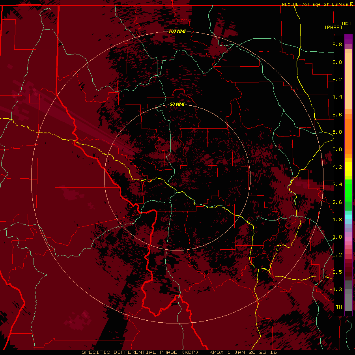The width and height of the screenshot is (355, 355).
Task: Click the 6.6 value on the color scale
Action: pyautogui.click(x=337, y=114)
